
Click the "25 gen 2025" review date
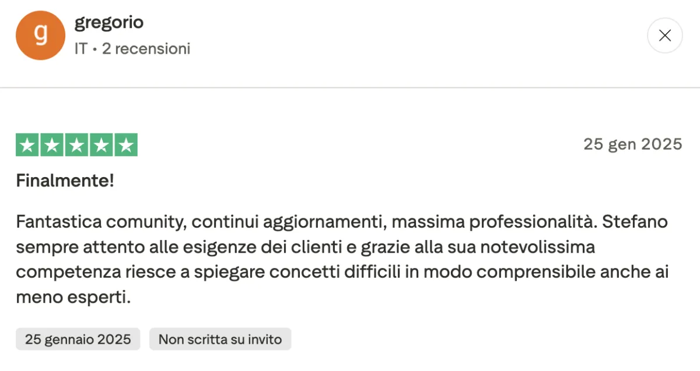[x=632, y=144]
